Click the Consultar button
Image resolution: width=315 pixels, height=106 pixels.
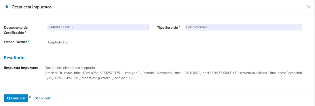pos(16,98)
